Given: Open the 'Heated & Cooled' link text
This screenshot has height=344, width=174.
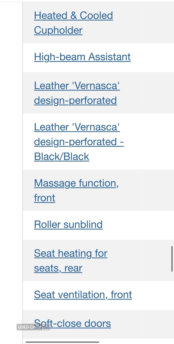Looking at the screenshot, I should [x=73, y=15].
